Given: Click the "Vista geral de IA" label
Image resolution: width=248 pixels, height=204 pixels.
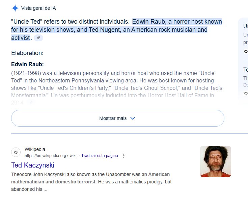Looking at the screenshot, I should click(x=41, y=8).
